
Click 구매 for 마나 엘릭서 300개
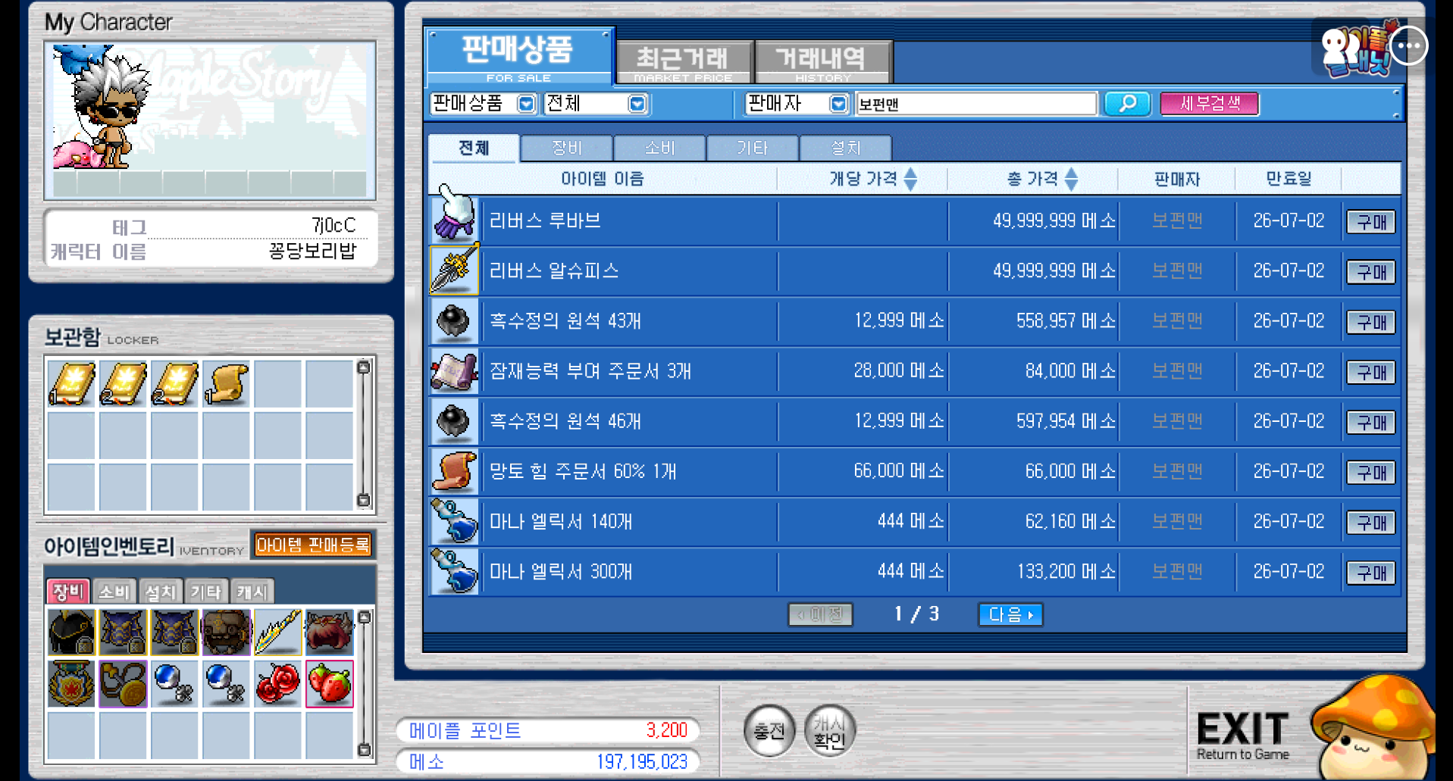click(x=1371, y=572)
